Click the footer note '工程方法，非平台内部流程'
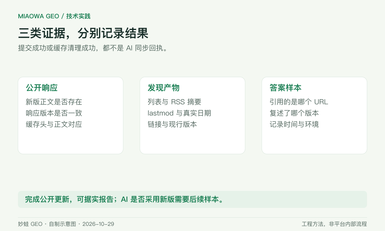The width and height of the screenshot is (385, 231). (x=334, y=224)
